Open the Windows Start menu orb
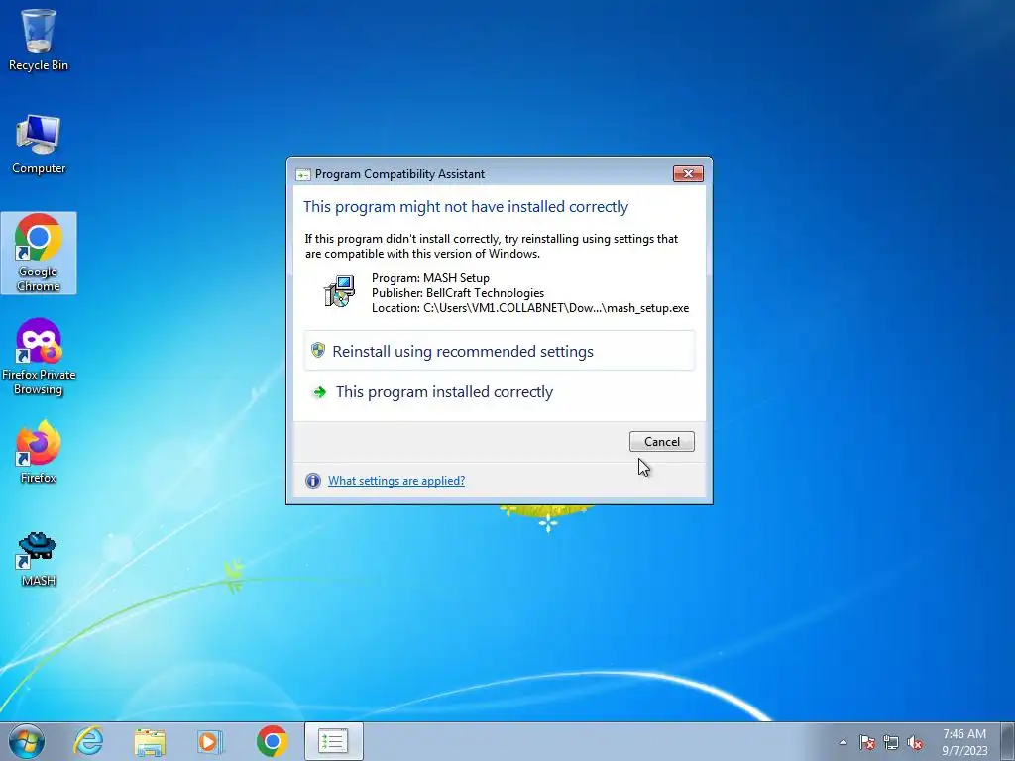 tap(27, 741)
